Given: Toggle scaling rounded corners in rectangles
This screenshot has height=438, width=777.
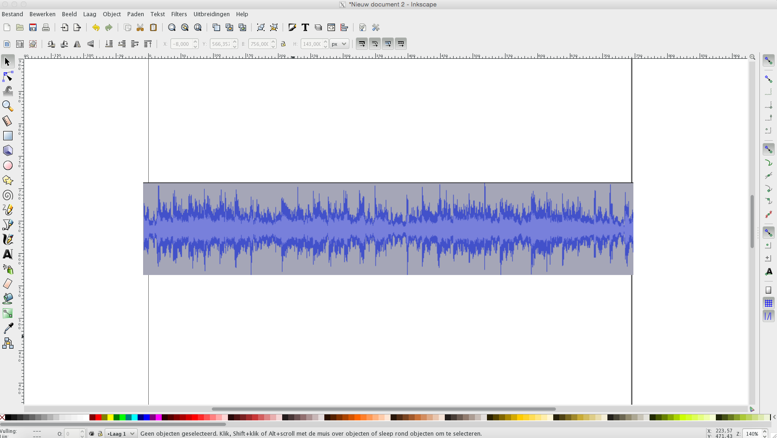Looking at the screenshot, I should (x=375, y=44).
